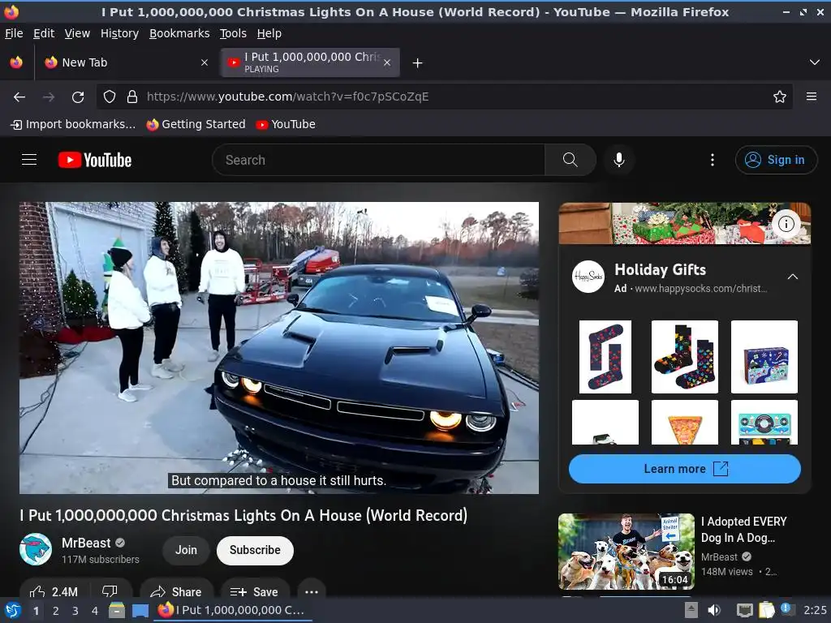Dislike the video with thumbs down
The image size is (831, 623).
(110, 591)
